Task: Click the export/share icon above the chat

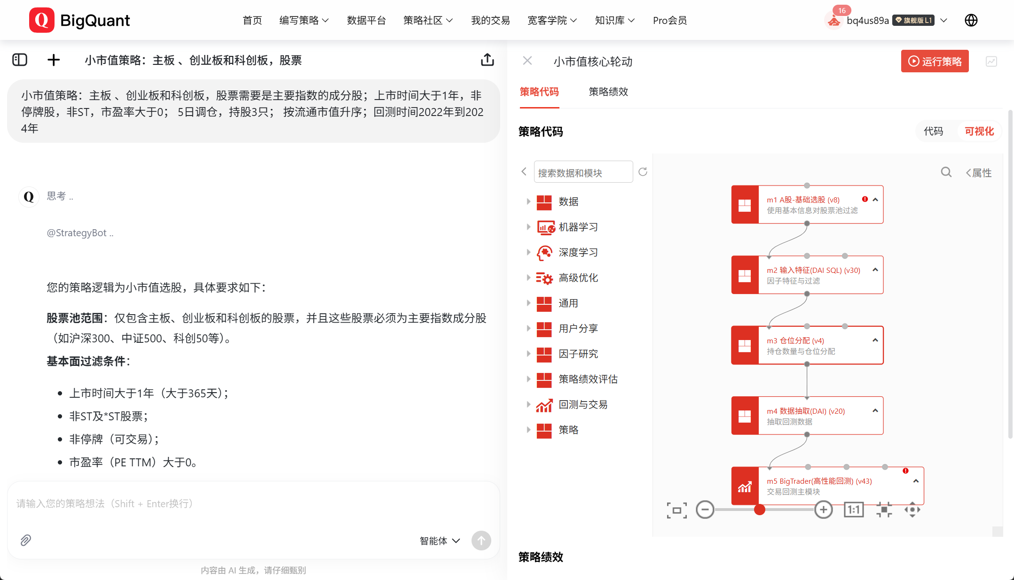Action: tap(487, 60)
